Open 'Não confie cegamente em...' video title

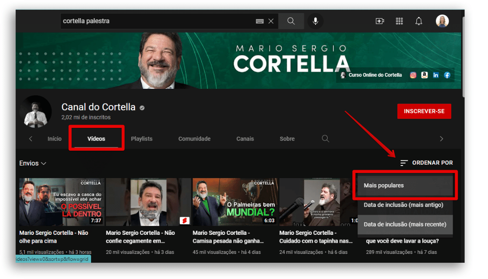point(140,237)
